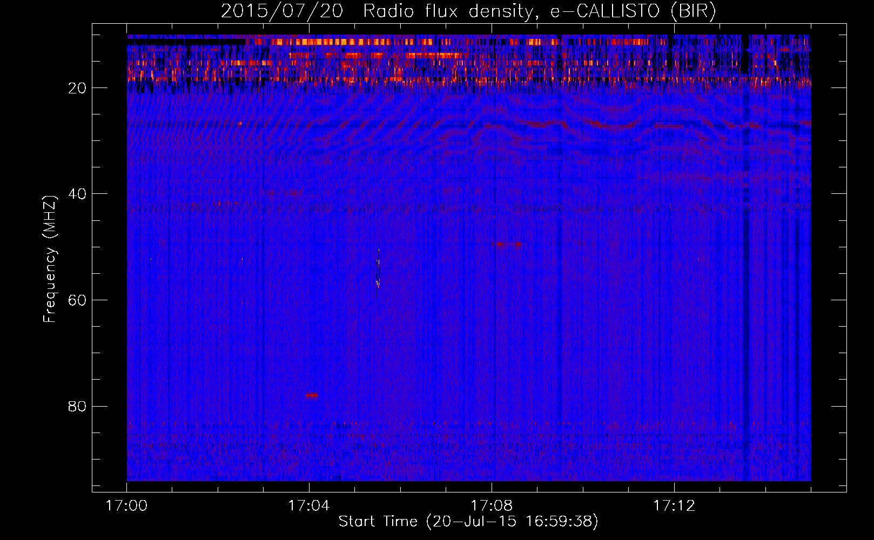874x540 pixels.
Task: Click the '40' frequency tick label
Action: click(77, 194)
